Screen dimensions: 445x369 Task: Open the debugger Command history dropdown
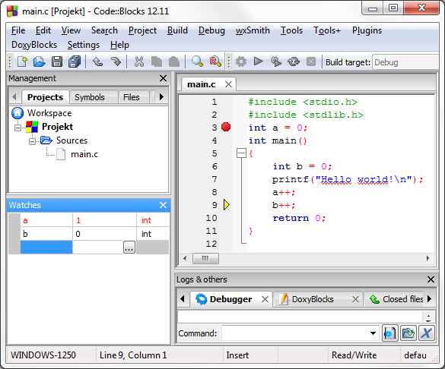(x=373, y=333)
